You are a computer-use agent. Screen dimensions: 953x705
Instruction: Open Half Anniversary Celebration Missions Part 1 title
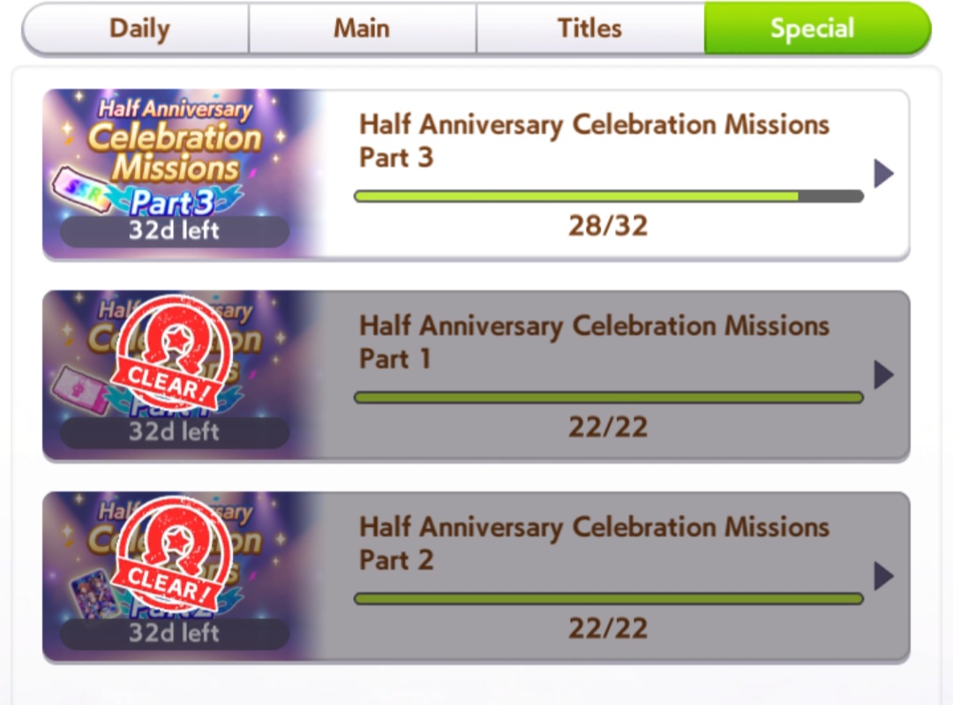pyautogui.click(x=594, y=341)
